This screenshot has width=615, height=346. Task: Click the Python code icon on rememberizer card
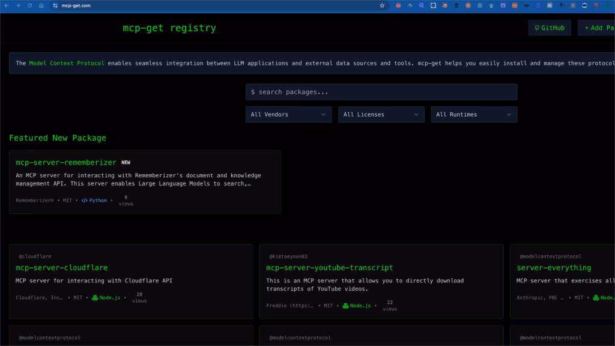[84, 201]
